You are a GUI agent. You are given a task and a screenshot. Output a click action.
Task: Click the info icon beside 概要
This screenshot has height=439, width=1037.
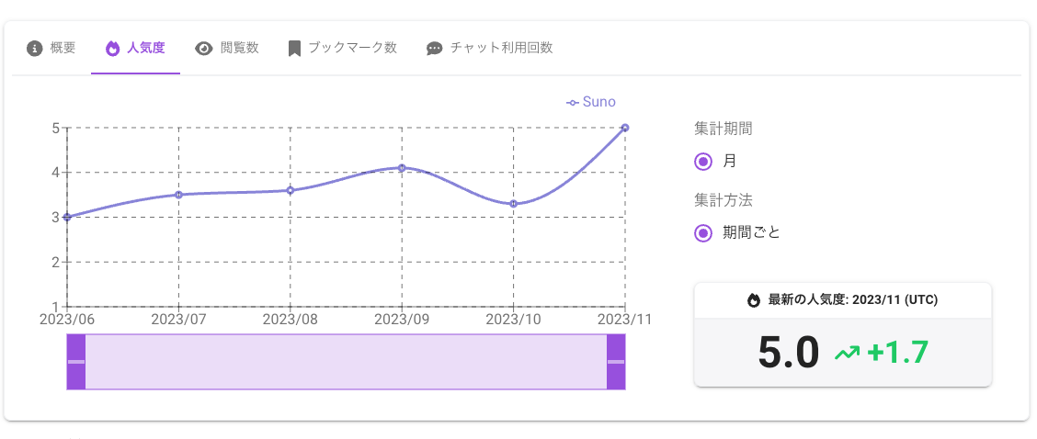[36, 49]
